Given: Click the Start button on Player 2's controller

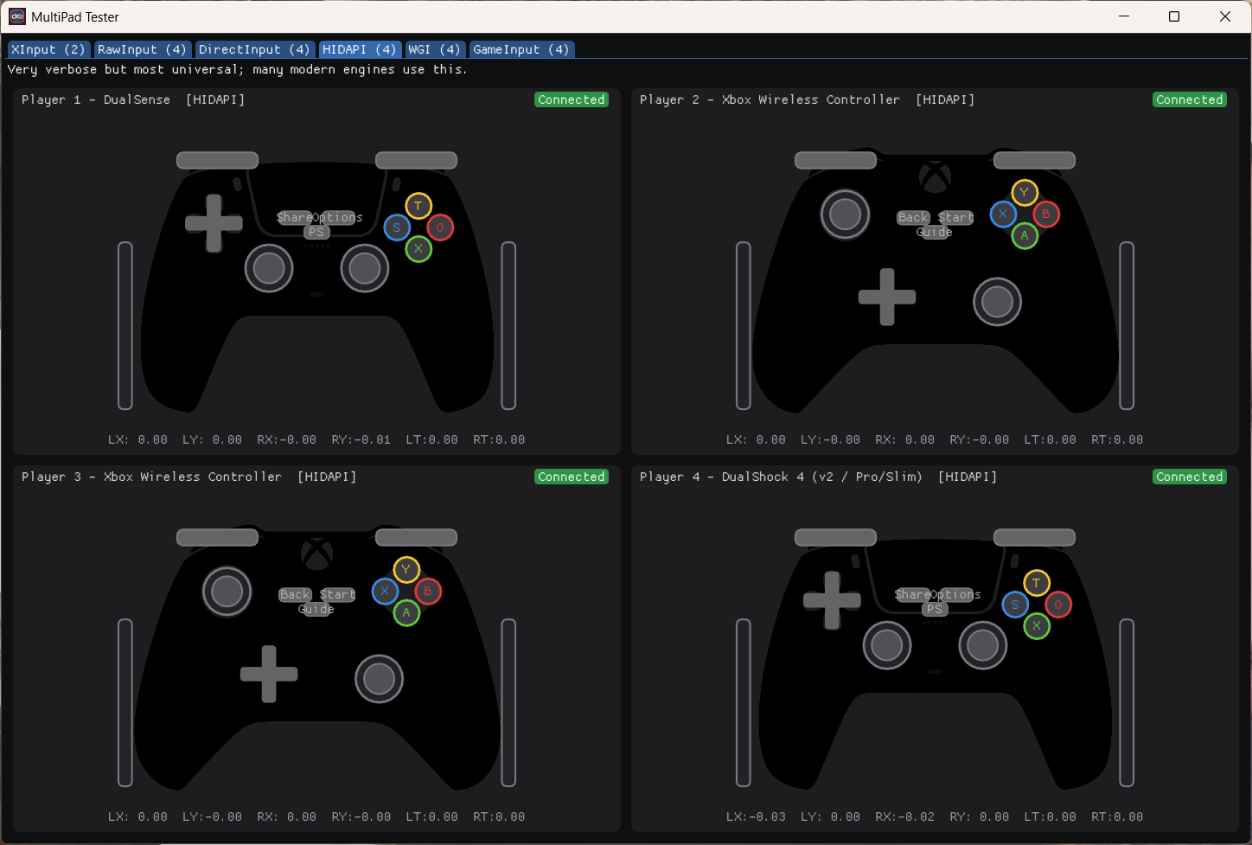Looking at the screenshot, I should pyautogui.click(x=956, y=217).
